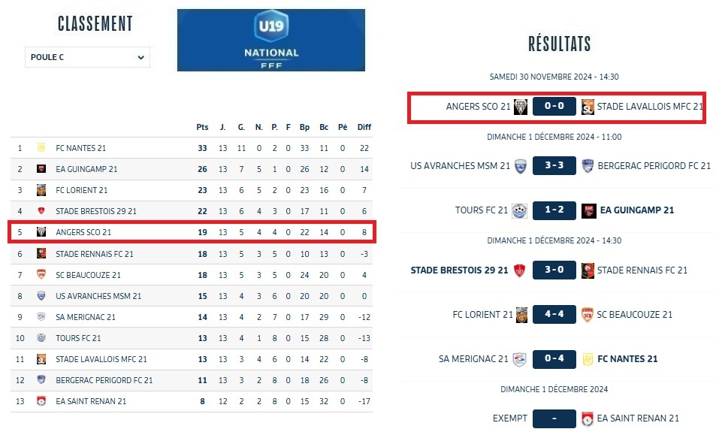Viewport: 716px width, 432px height.
Task: Click the U19 National FFF banner
Action: [270, 41]
